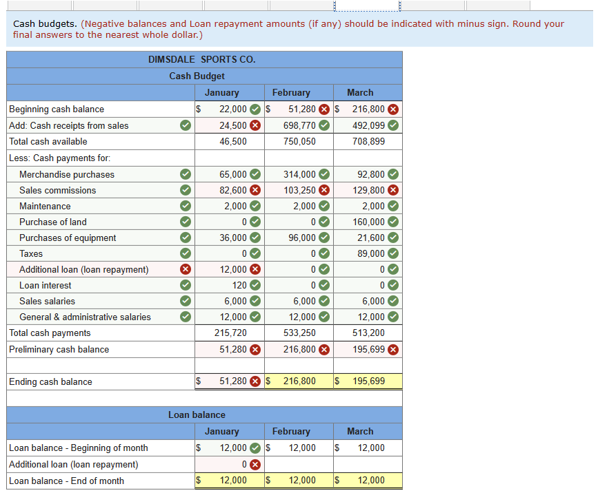Edit January cash receipts field showing 24,500
The width and height of the screenshot is (598, 493).
coord(229,125)
